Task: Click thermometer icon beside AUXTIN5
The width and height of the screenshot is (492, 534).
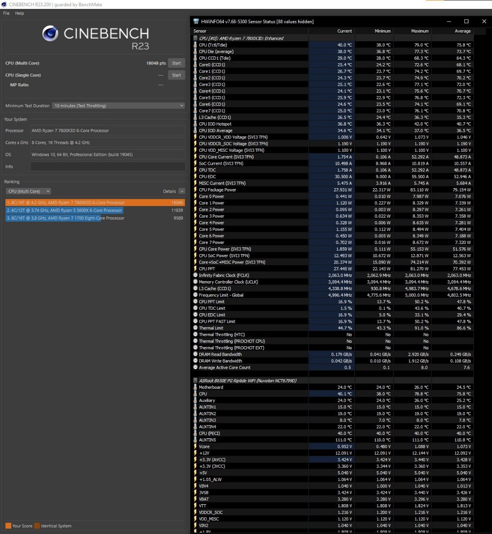Action: point(195,440)
